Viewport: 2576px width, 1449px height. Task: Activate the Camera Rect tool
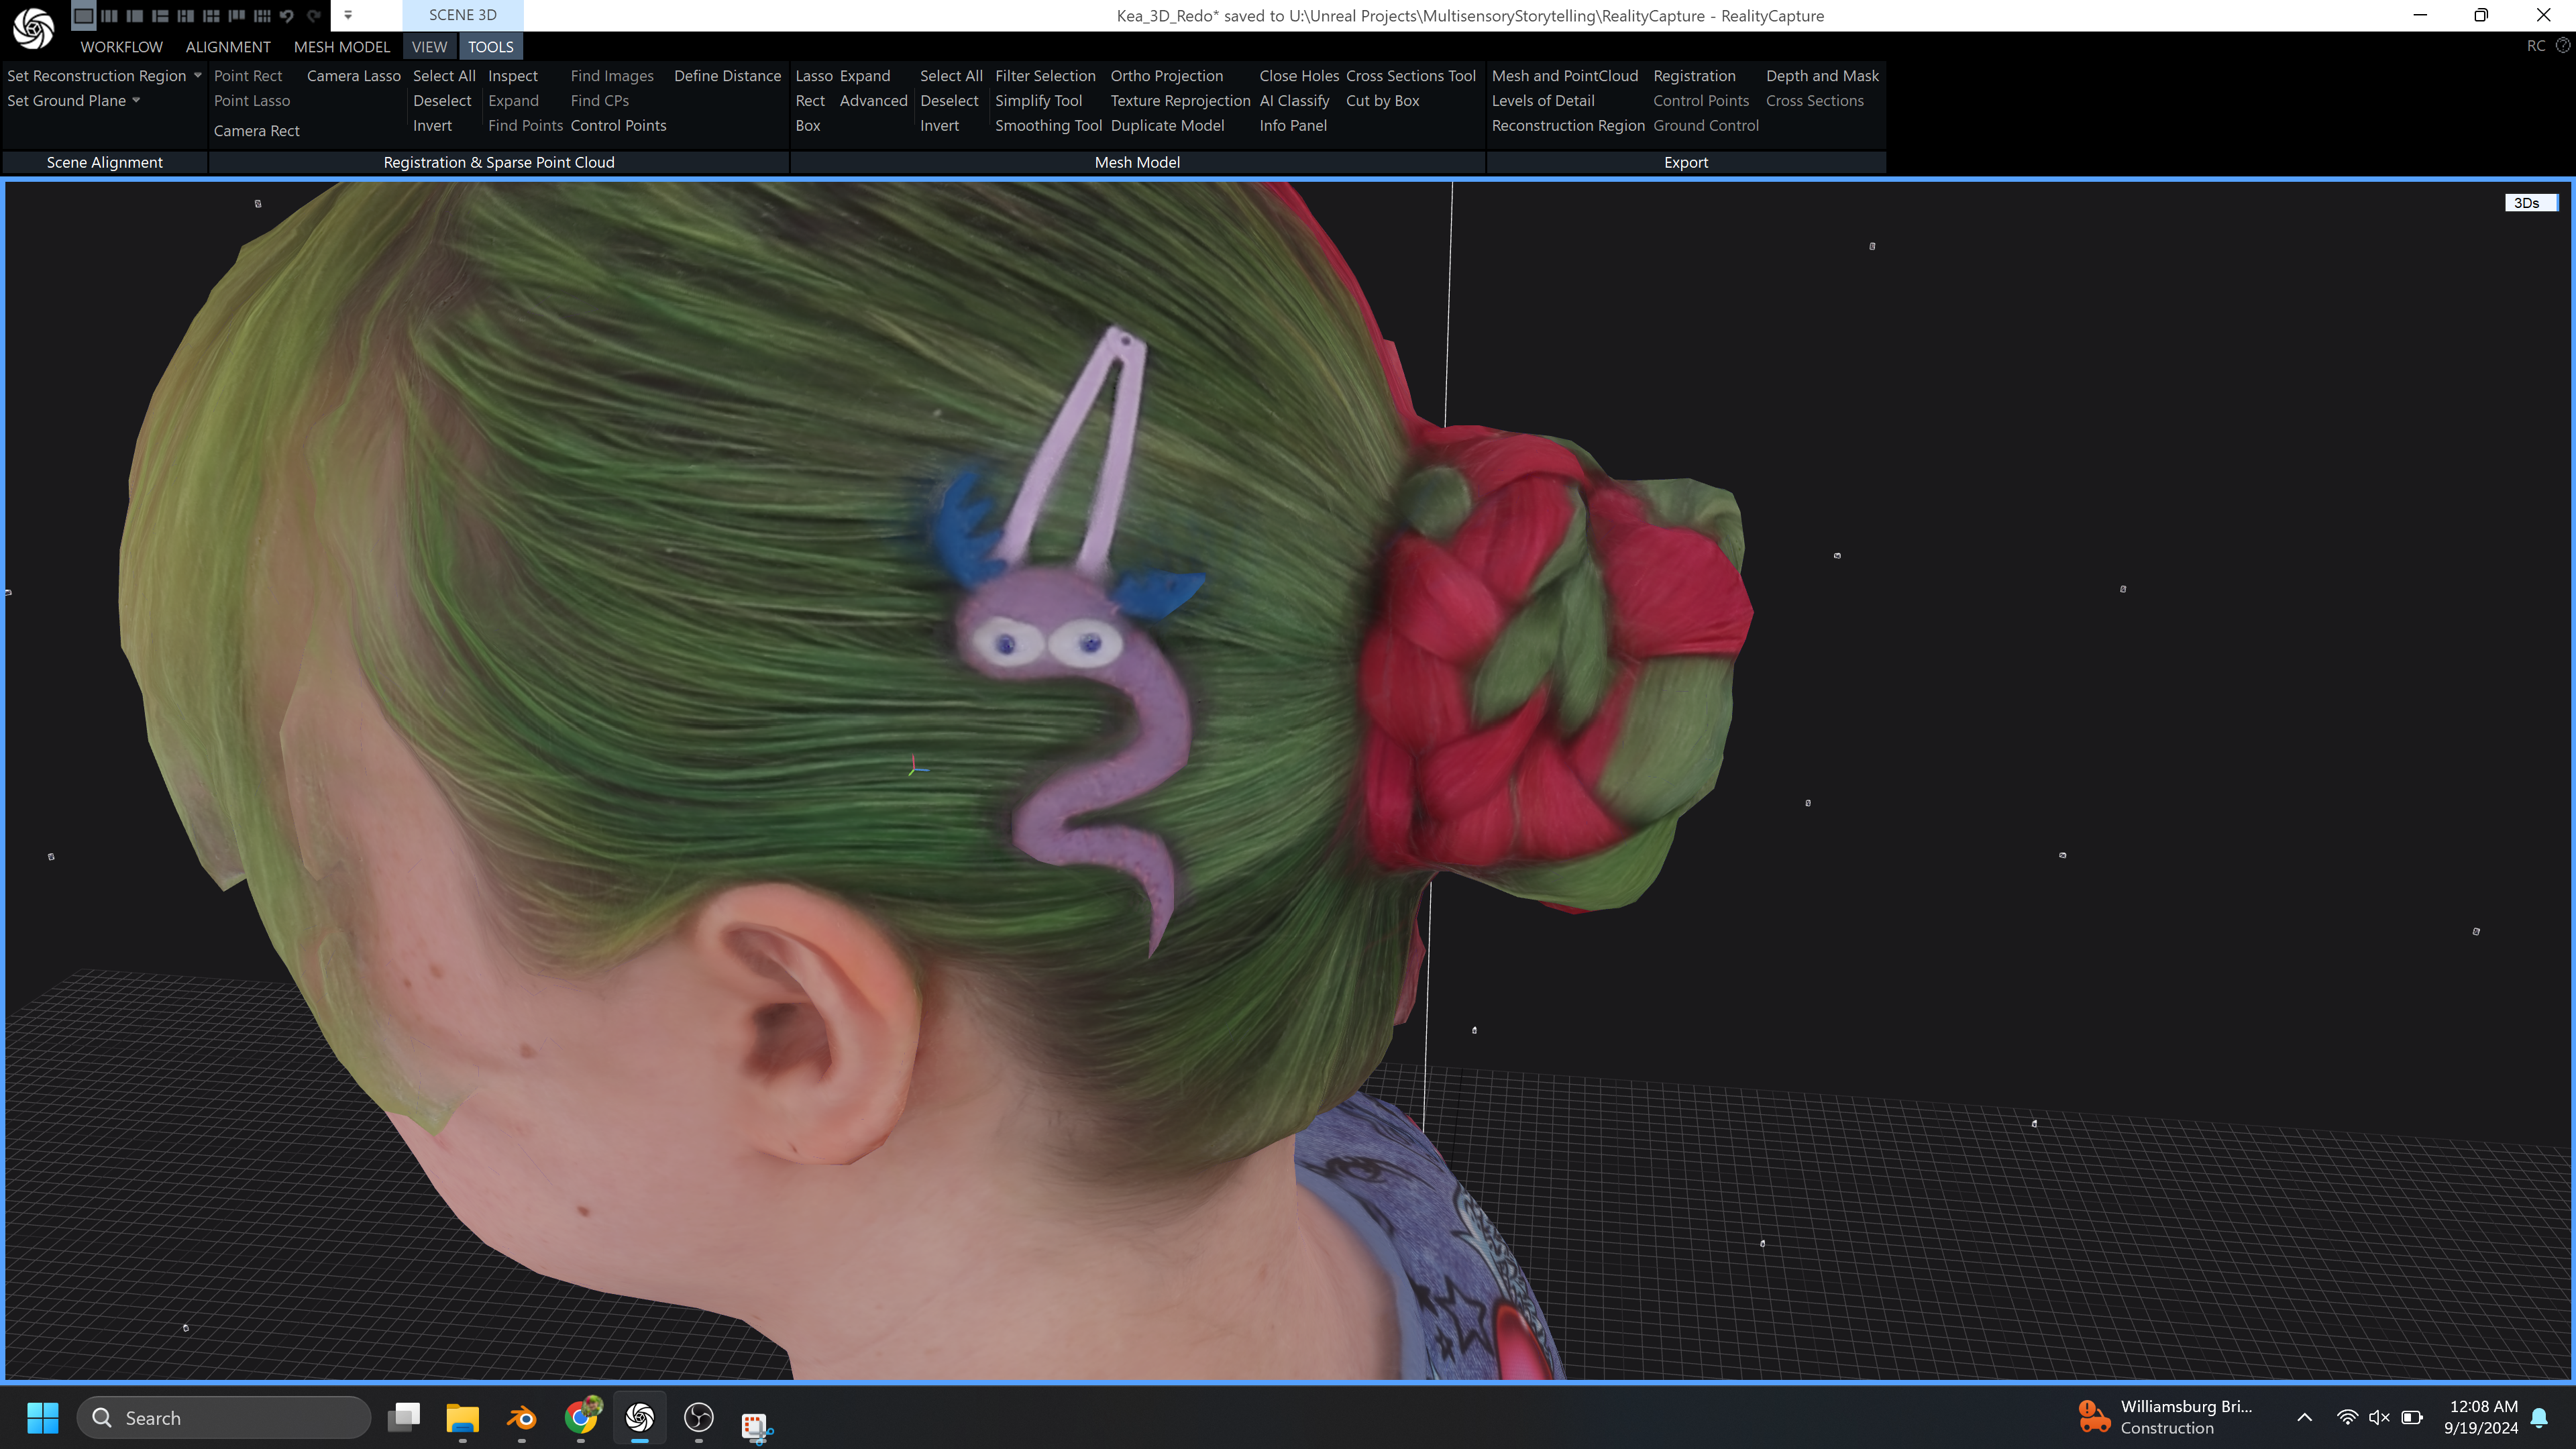pyautogui.click(x=257, y=131)
